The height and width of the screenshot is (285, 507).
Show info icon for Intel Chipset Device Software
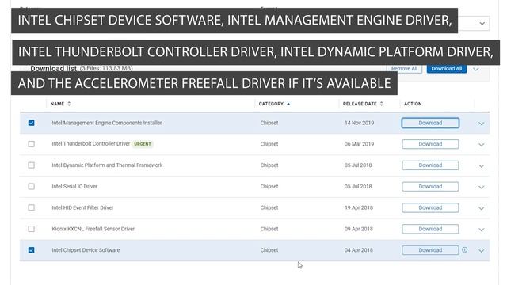465,250
